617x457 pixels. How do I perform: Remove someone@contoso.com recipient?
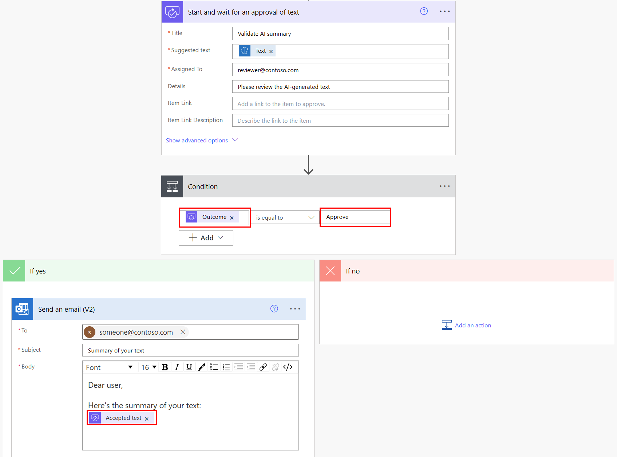click(183, 332)
